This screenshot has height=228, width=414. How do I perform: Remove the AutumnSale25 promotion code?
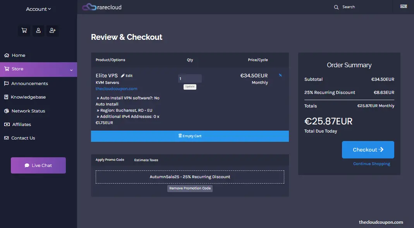click(x=190, y=188)
